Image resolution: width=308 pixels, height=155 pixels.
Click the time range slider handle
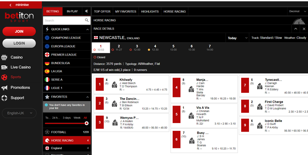[86, 123]
